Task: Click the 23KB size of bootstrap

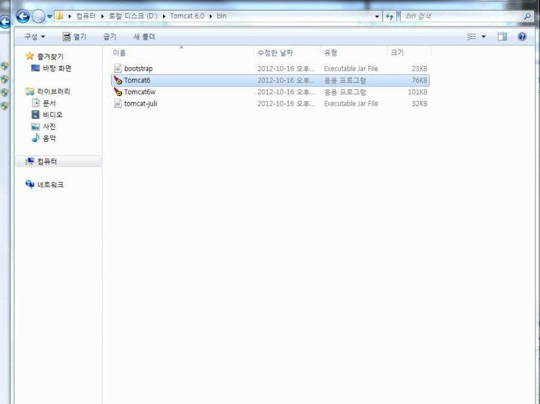Action: (x=419, y=68)
